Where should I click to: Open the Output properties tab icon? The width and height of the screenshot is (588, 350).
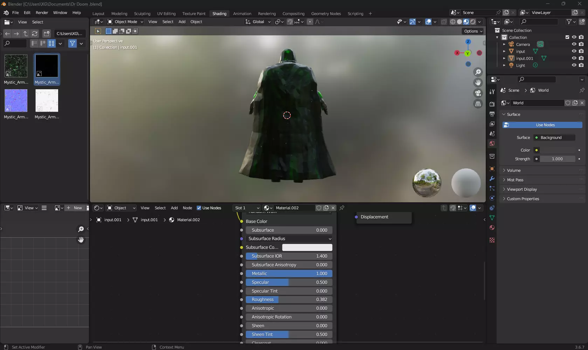(492, 114)
